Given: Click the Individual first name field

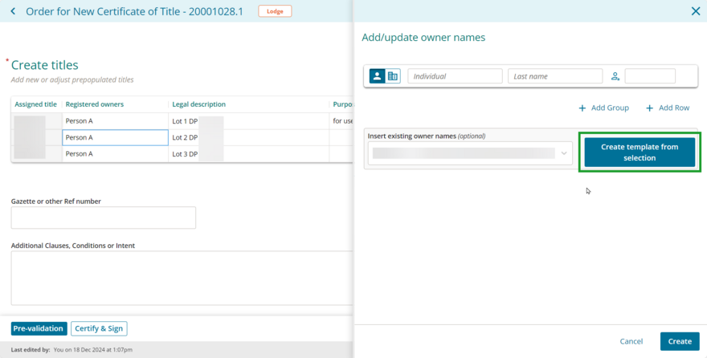Looking at the screenshot, I should pos(455,76).
